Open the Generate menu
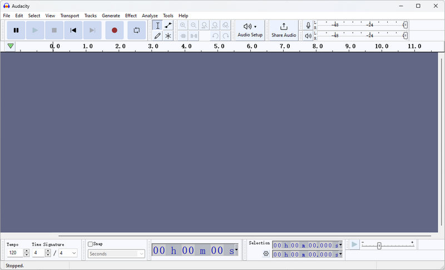This screenshot has height=270, width=445. (111, 16)
